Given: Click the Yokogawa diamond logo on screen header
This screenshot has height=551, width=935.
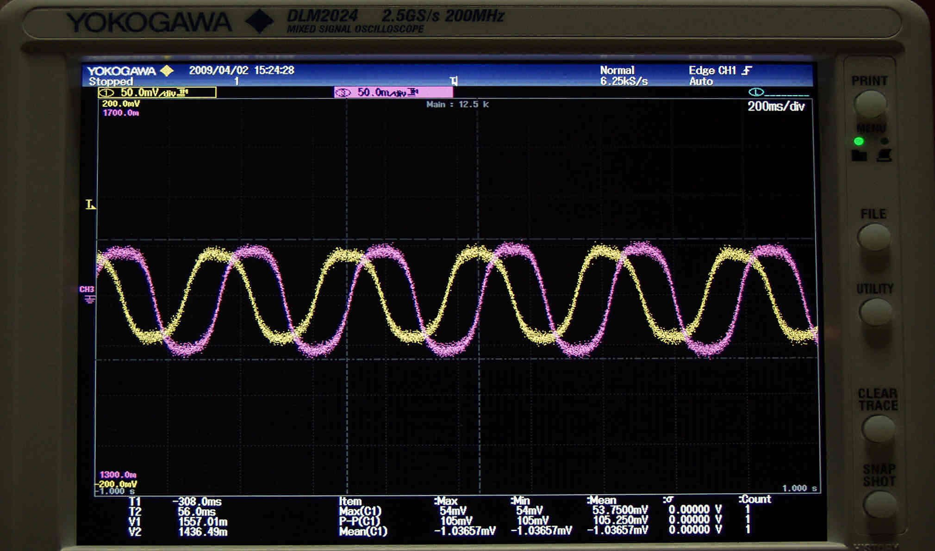Looking at the screenshot, I should (167, 71).
